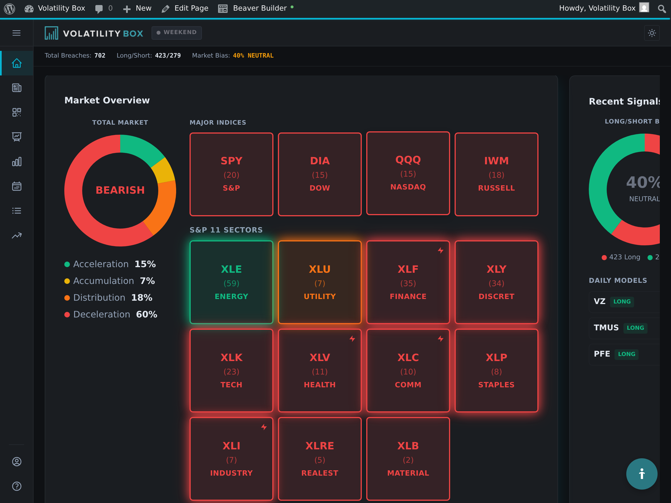671x503 pixels.
Task: Open the presentation chart sidebar icon
Action: (16, 137)
